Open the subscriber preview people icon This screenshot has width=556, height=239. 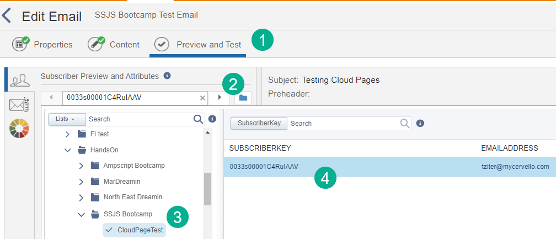(x=20, y=81)
